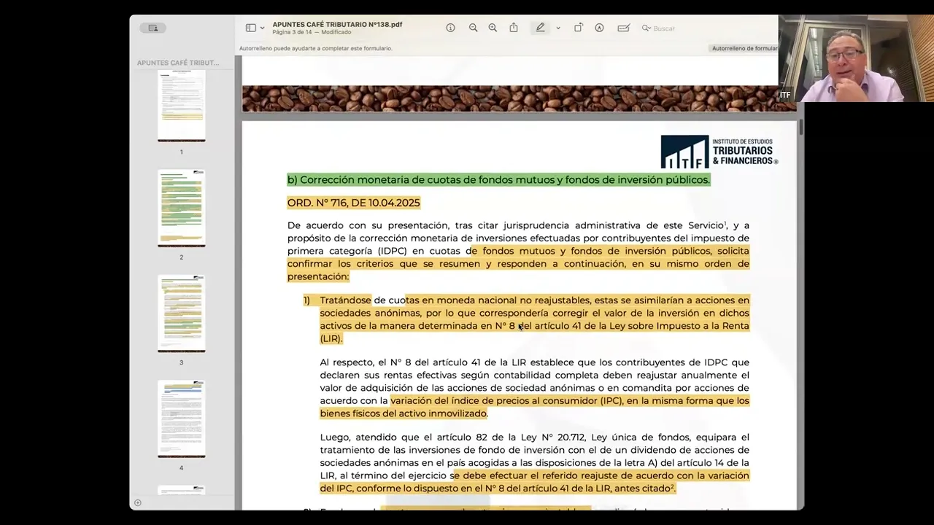934x525 pixels.
Task: Zoom out of the PDF
Action: click(x=473, y=27)
